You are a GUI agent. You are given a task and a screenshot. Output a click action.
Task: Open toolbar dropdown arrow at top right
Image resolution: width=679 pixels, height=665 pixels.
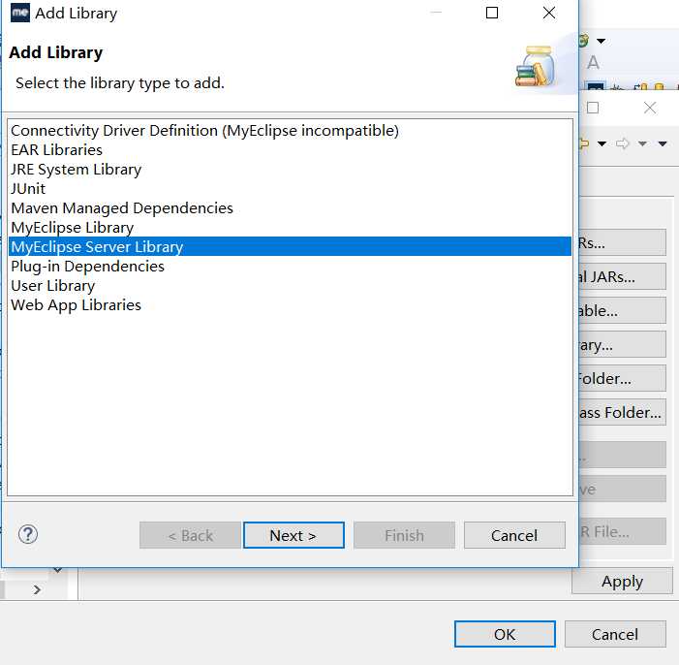tap(602, 41)
